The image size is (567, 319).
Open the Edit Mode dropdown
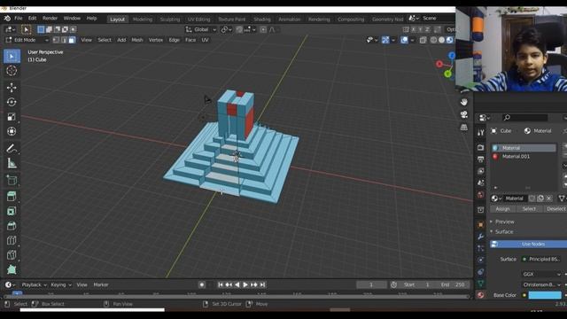(27, 40)
